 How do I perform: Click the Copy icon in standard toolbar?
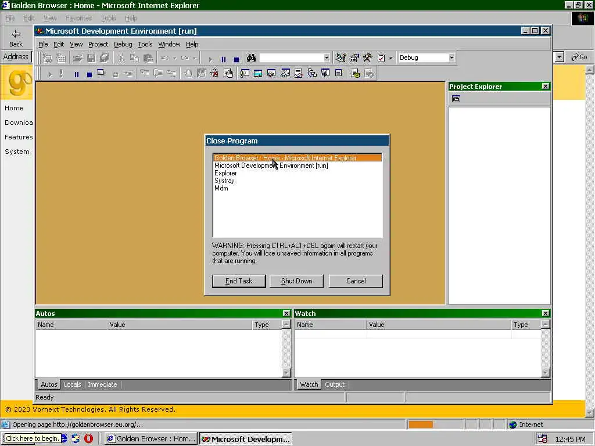[135, 58]
